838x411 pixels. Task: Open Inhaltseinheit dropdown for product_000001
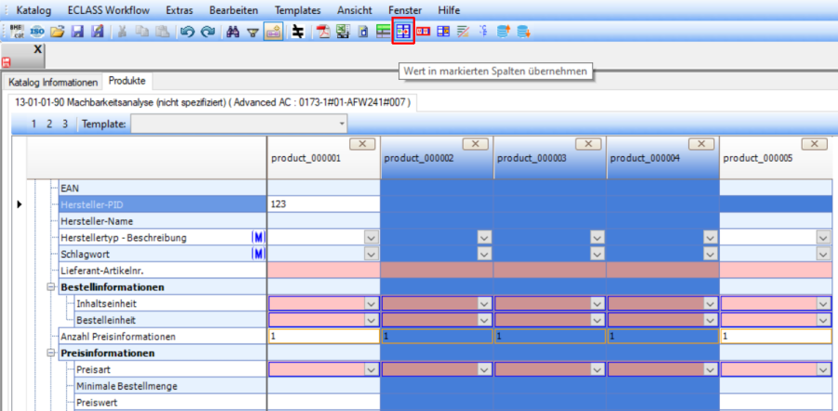point(372,304)
